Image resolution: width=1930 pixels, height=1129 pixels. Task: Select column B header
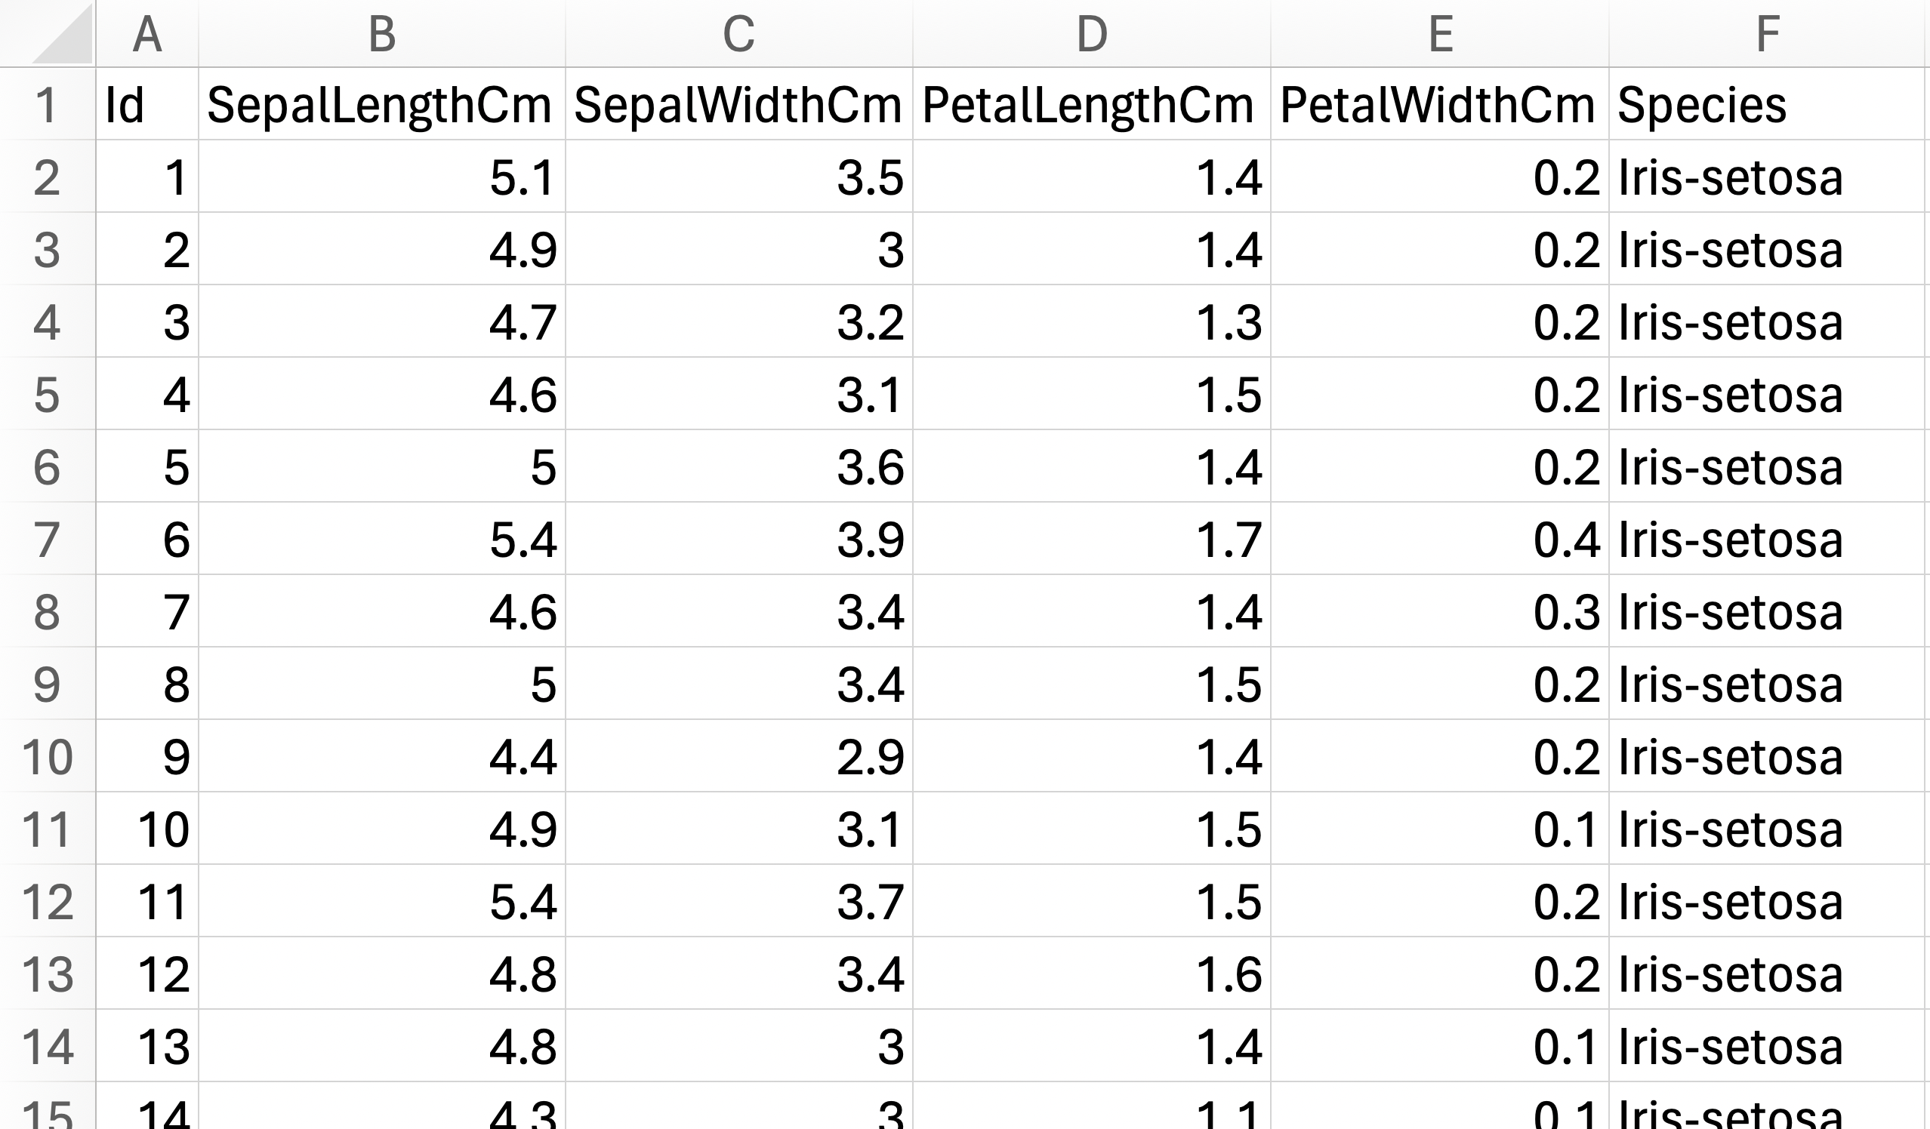(x=382, y=34)
